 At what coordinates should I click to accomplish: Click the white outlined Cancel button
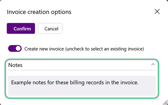coord(50,28)
